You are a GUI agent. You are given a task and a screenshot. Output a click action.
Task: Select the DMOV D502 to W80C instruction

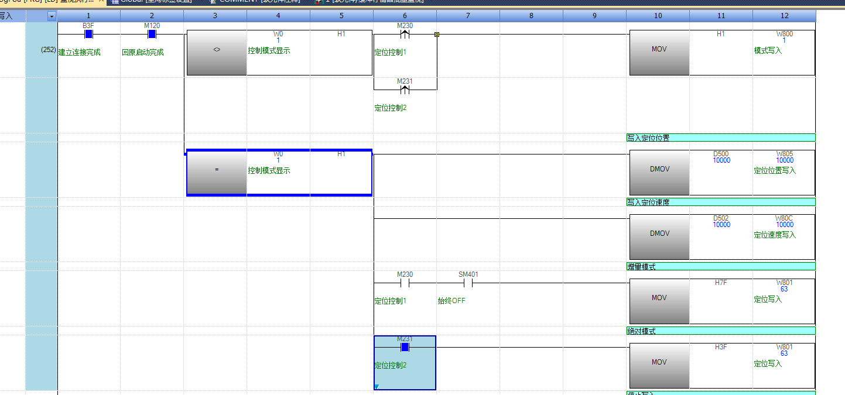(659, 237)
